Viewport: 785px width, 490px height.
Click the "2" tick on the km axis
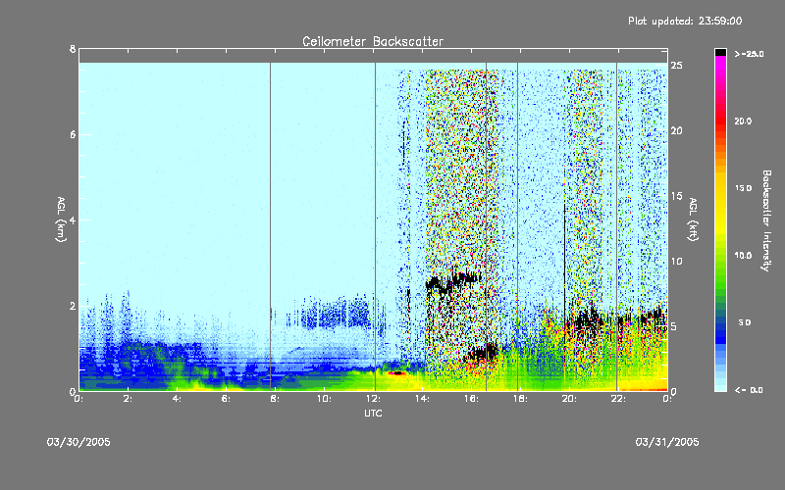(x=73, y=306)
